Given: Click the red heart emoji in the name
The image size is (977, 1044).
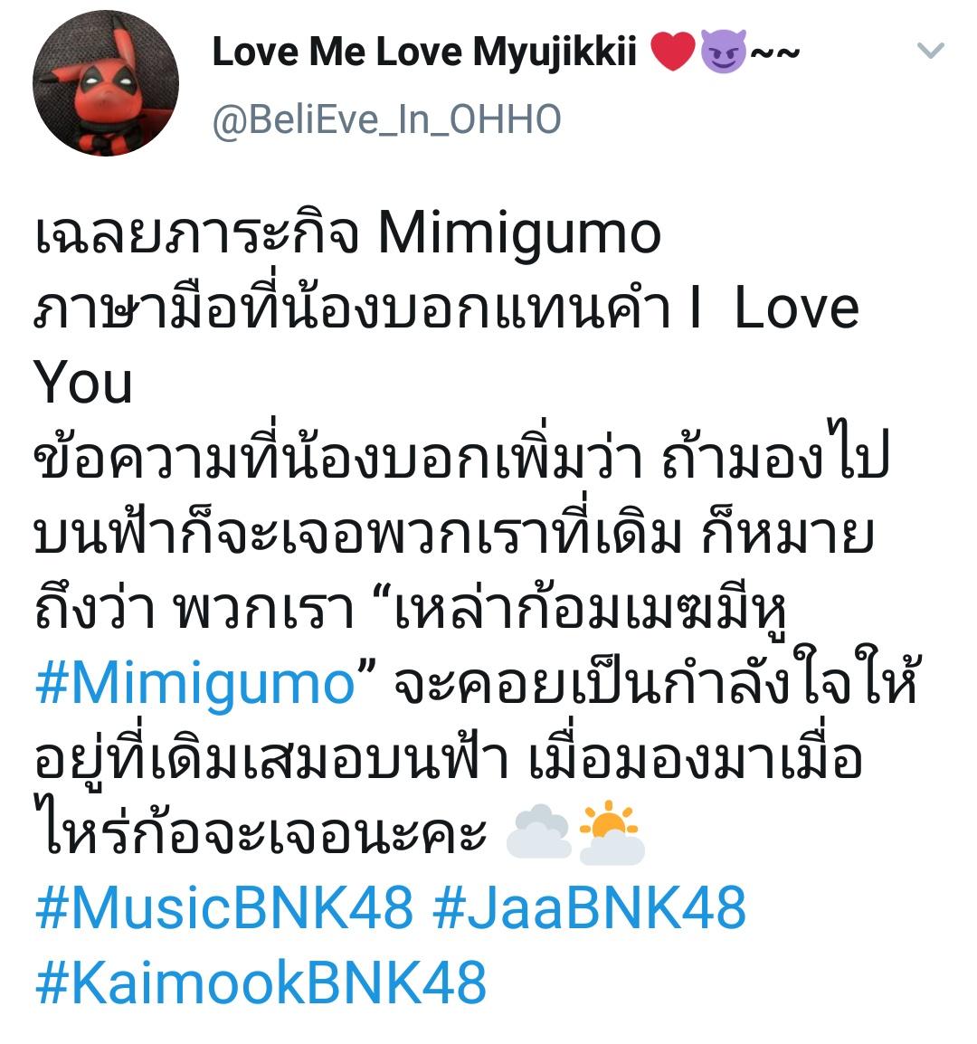Looking at the screenshot, I should click(x=673, y=52).
